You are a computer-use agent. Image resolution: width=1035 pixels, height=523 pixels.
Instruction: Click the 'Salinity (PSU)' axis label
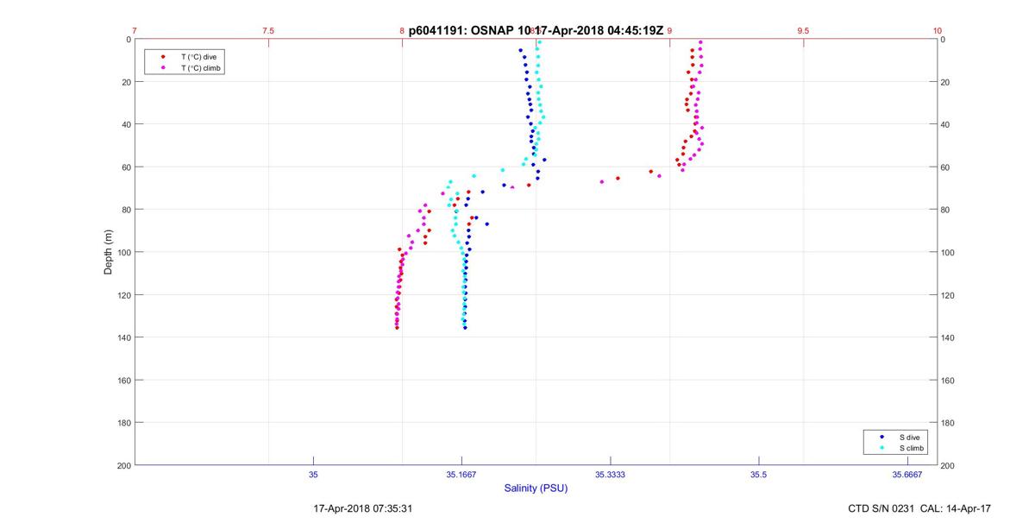(x=536, y=488)
